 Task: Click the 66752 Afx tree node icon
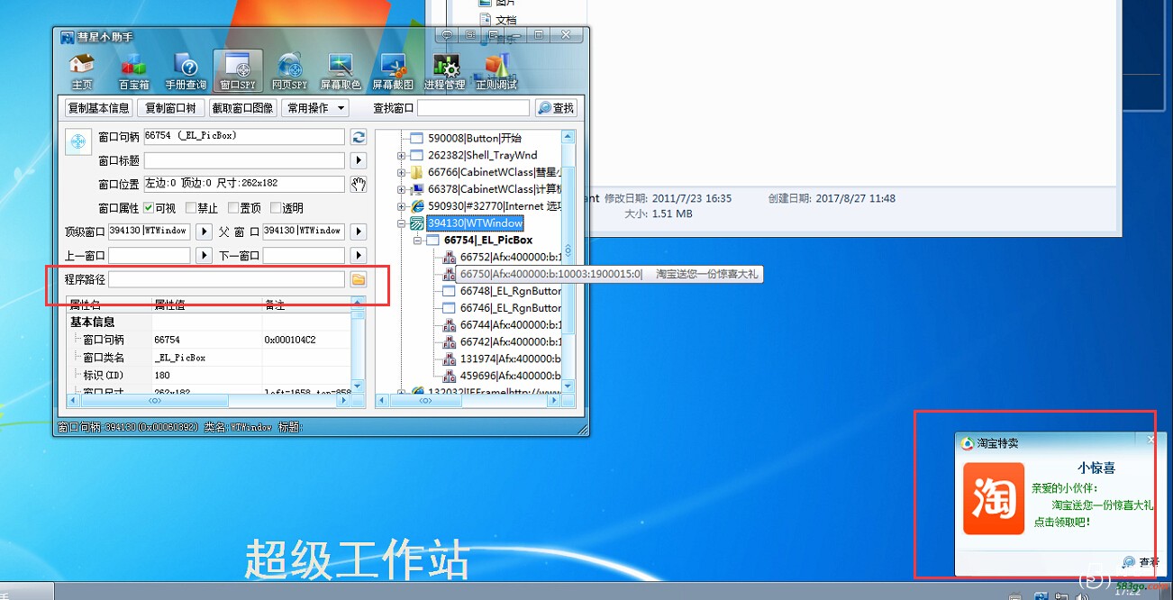pos(450,257)
